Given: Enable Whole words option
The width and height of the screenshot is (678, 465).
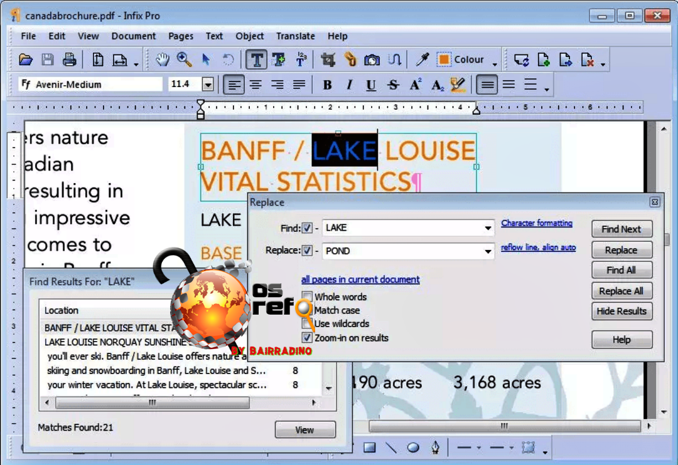Looking at the screenshot, I should point(307,296).
